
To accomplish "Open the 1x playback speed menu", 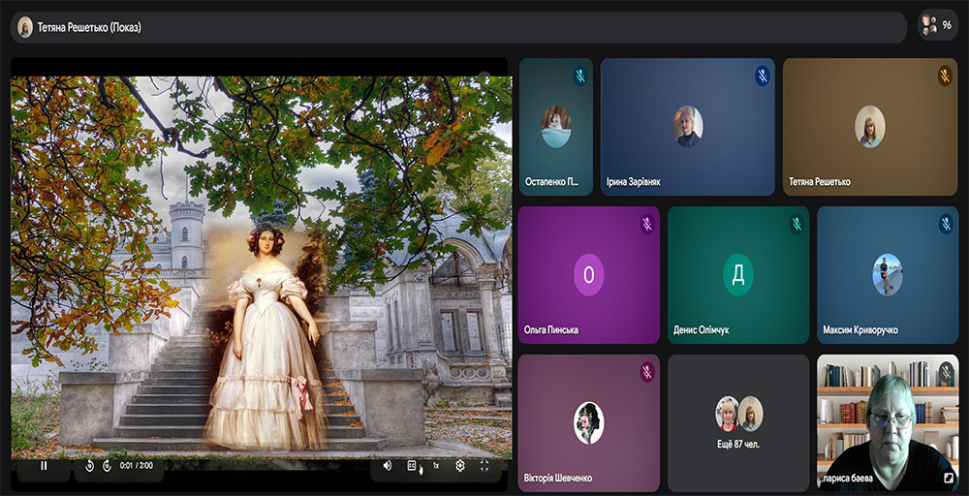I will click(436, 466).
